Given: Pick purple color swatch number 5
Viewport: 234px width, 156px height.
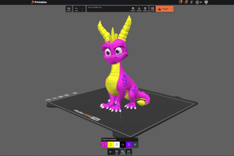Looking at the screenshot, I should (129, 145).
